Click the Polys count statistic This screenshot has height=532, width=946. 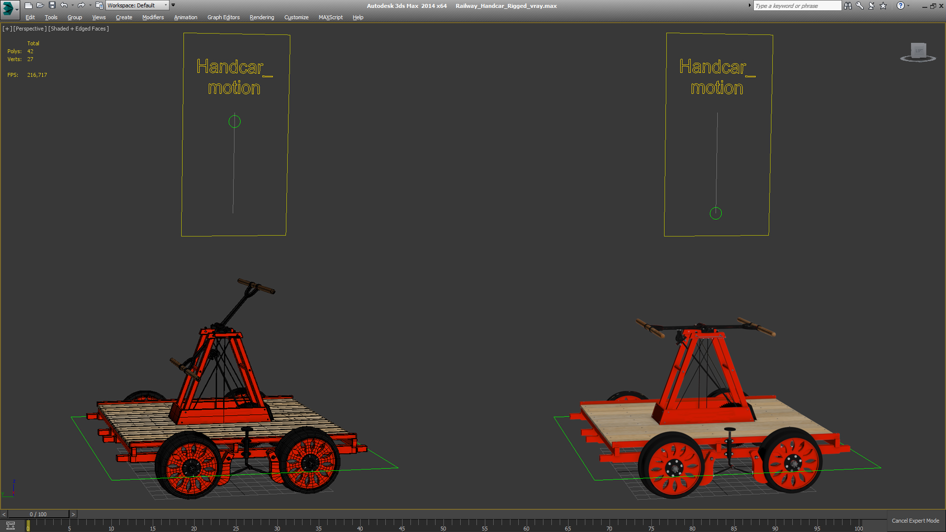pos(20,51)
